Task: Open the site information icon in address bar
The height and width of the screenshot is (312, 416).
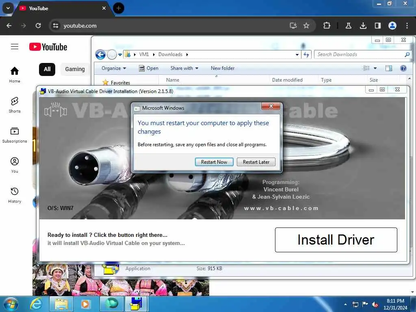Action: point(55,26)
